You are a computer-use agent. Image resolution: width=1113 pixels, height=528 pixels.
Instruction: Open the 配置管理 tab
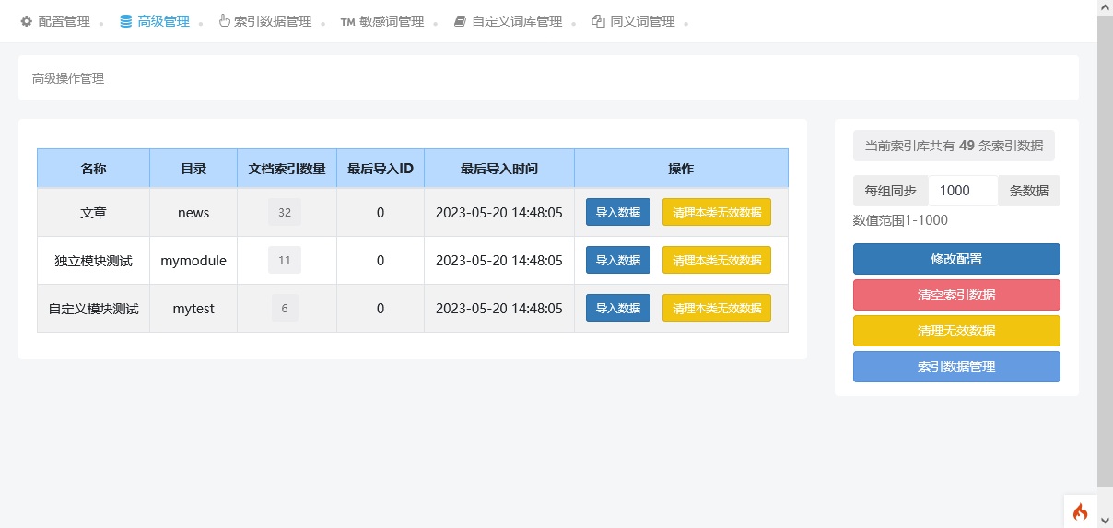55,21
